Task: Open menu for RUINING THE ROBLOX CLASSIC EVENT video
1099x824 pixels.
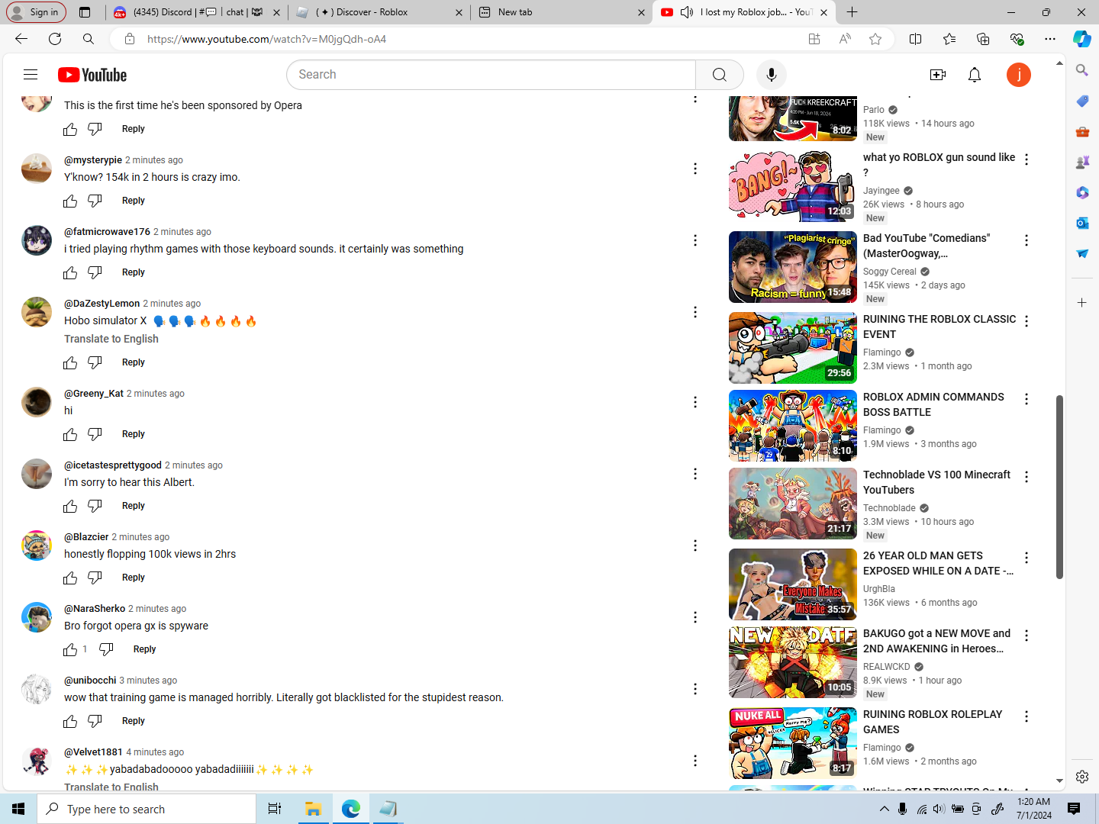Action: (1026, 321)
